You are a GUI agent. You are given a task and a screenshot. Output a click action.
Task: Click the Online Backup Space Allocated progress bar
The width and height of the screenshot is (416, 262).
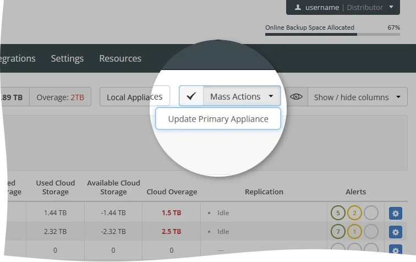pos(332,34)
